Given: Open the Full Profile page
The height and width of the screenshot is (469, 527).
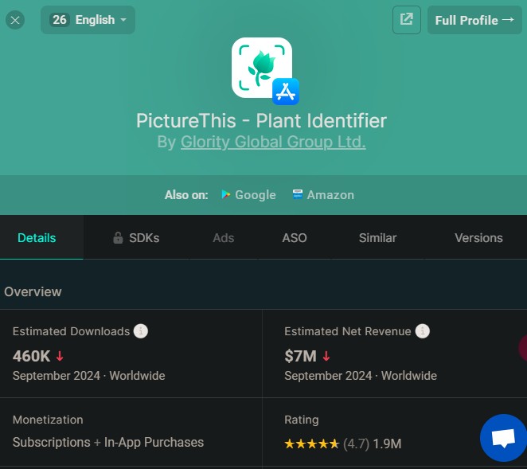Looking at the screenshot, I should click(475, 20).
